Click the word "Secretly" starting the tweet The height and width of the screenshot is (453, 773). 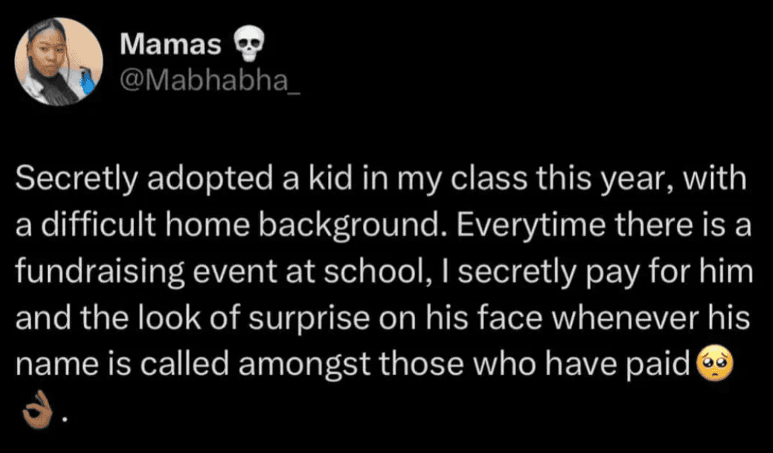pyautogui.click(x=67, y=180)
